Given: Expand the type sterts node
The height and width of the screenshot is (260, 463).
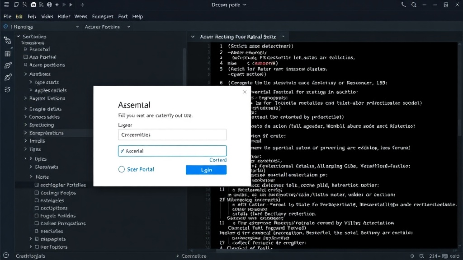Looking at the screenshot, I should (31, 82).
